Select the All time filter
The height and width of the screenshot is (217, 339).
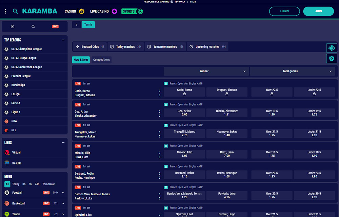tap(7, 184)
